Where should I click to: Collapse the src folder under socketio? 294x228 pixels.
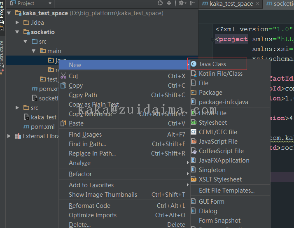26,42
